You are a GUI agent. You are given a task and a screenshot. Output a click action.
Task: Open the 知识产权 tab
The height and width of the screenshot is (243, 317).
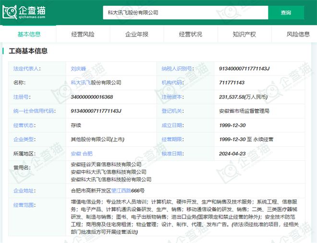click(x=244, y=34)
